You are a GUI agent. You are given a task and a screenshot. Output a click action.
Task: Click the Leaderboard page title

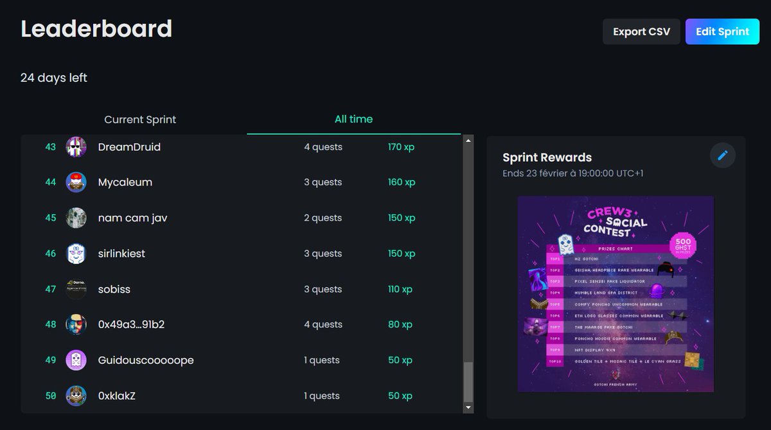point(96,29)
